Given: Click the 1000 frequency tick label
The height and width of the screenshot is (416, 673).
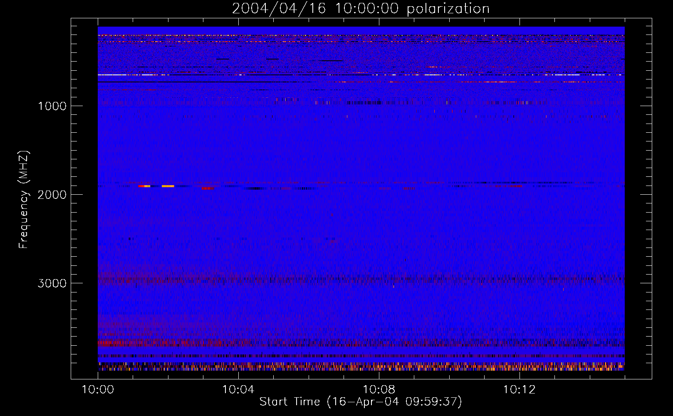Looking at the screenshot, I should coord(52,106).
